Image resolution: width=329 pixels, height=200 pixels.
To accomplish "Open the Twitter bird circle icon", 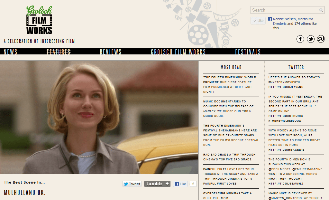I will click(310, 39).
